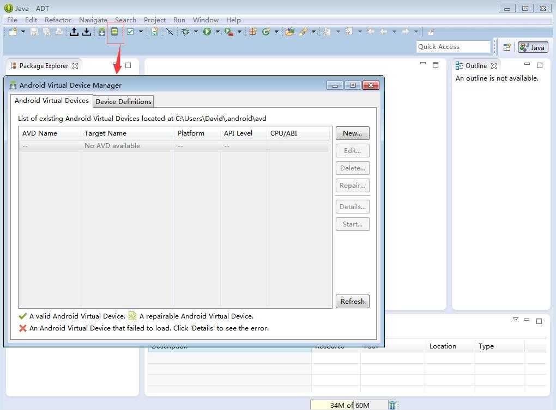Click the Open Perspective icon

(507, 47)
